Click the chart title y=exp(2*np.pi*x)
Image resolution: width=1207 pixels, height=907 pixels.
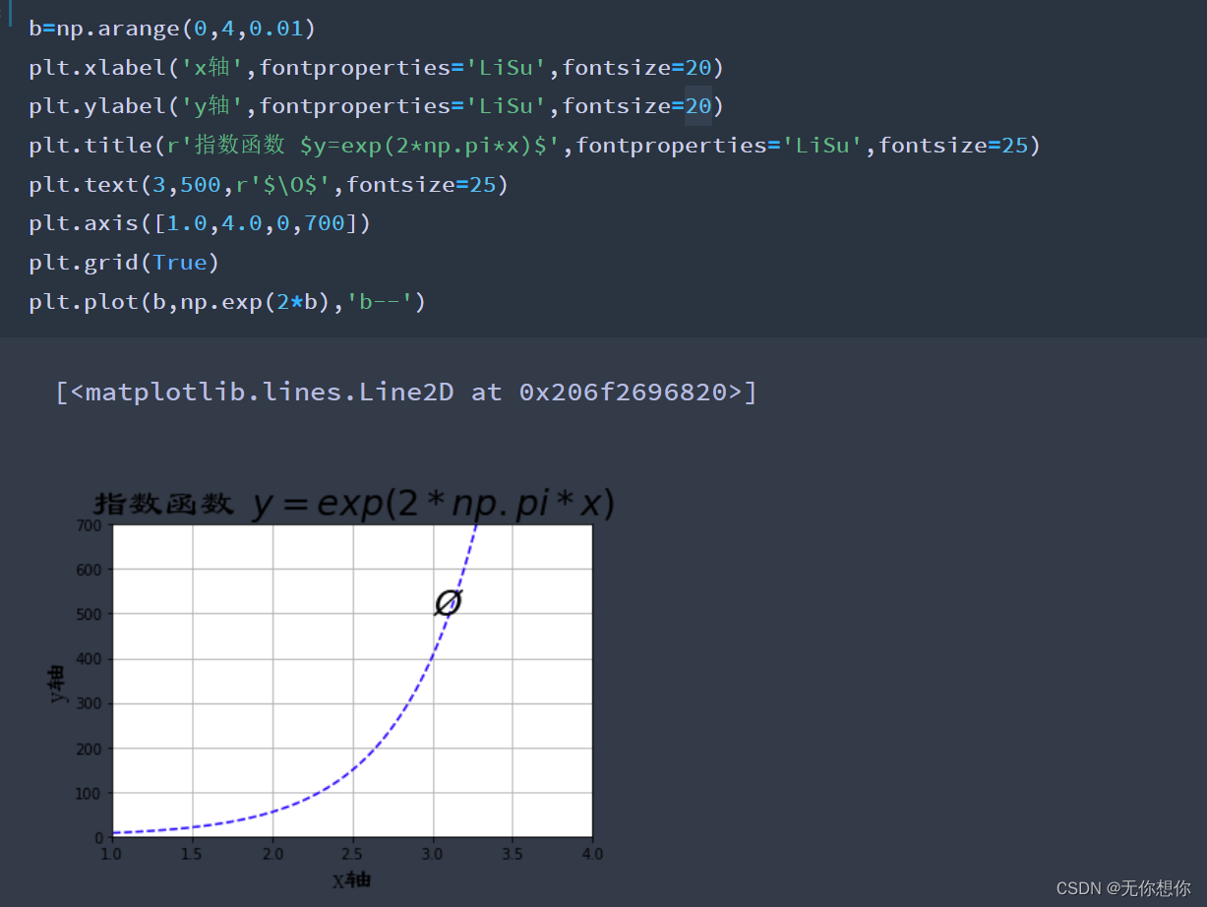(x=433, y=504)
